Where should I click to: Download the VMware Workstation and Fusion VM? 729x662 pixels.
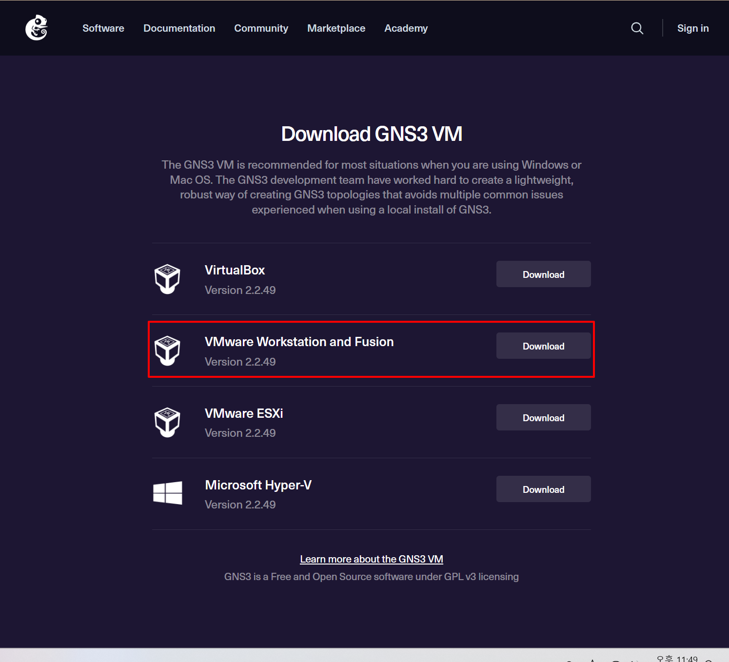pyautogui.click(x=544, y=346)
